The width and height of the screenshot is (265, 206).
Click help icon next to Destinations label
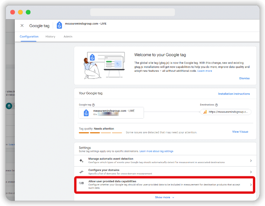coord(216,105)
